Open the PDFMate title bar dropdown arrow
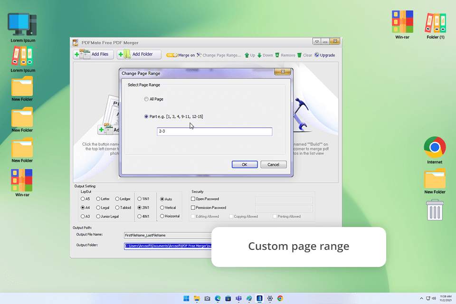This screenshot has width=456, height=304. tap(317, 42)
